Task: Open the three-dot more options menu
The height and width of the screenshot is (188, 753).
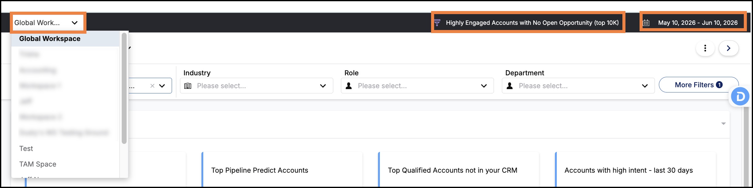Action: (x=705, y=48)
